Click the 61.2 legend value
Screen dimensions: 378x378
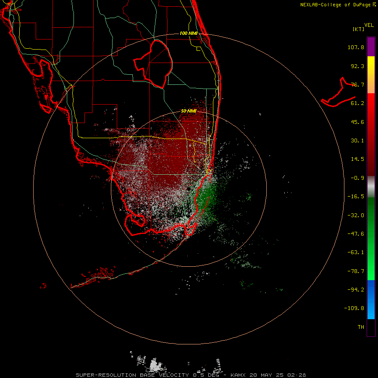click(x=357, y=103)
